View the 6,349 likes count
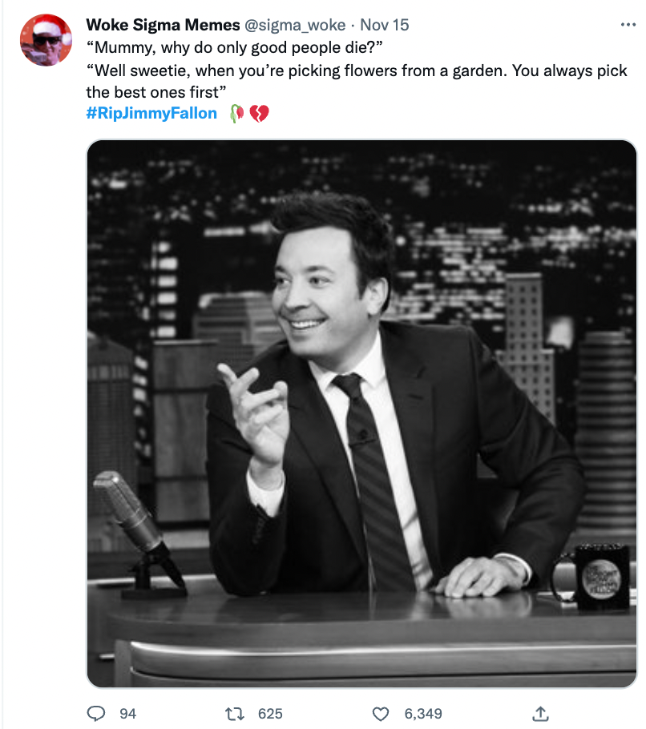This screenshot has height=729, width=646. coord(423,714)
